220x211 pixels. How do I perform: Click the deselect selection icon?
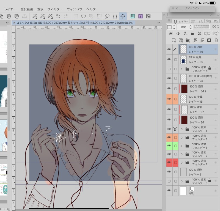76,16
